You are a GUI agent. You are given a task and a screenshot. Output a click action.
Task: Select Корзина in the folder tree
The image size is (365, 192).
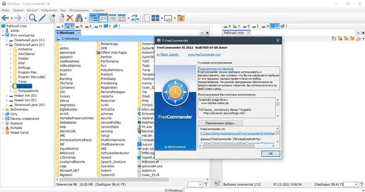pos(16,123)
